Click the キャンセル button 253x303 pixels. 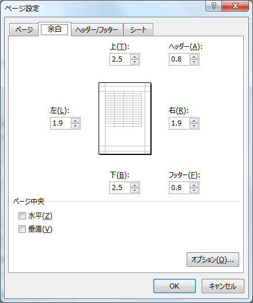pyautogui.click(x=223, y=286)
